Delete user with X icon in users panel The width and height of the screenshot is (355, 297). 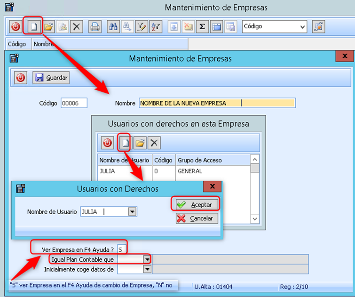(154, 143)
